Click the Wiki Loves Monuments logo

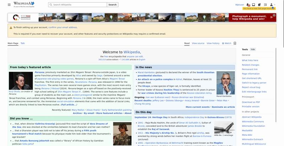coord(22,18)
